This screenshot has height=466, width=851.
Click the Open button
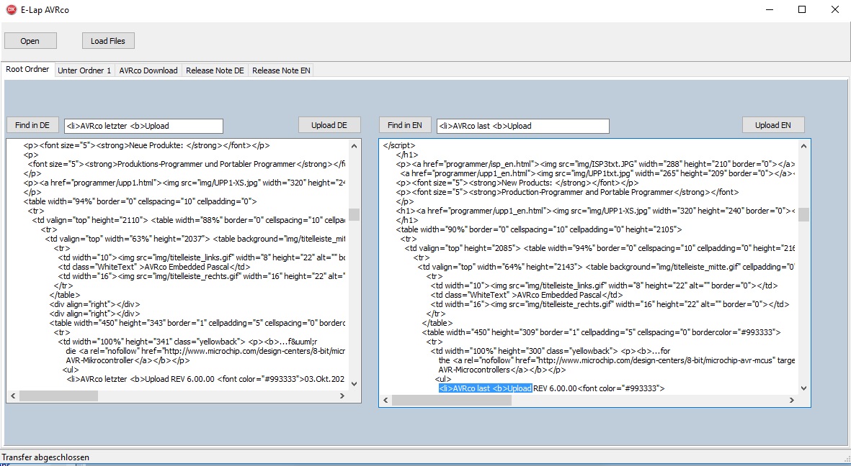pyautogui.click(x=30, y=41)
